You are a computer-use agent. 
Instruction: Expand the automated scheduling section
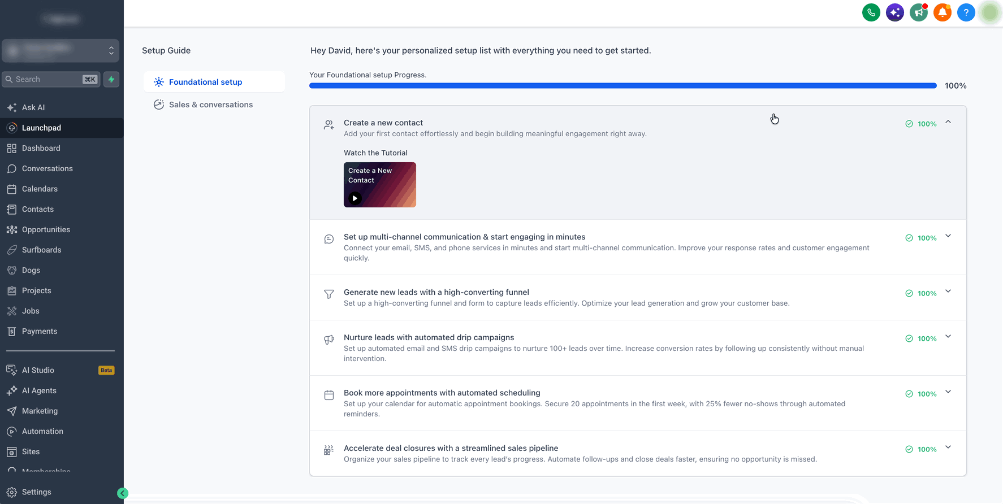pyautogui.click(x=948, y=392)
